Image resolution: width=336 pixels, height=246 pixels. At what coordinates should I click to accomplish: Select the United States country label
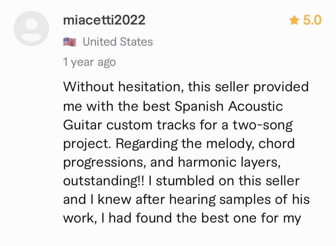pos(118,42)
